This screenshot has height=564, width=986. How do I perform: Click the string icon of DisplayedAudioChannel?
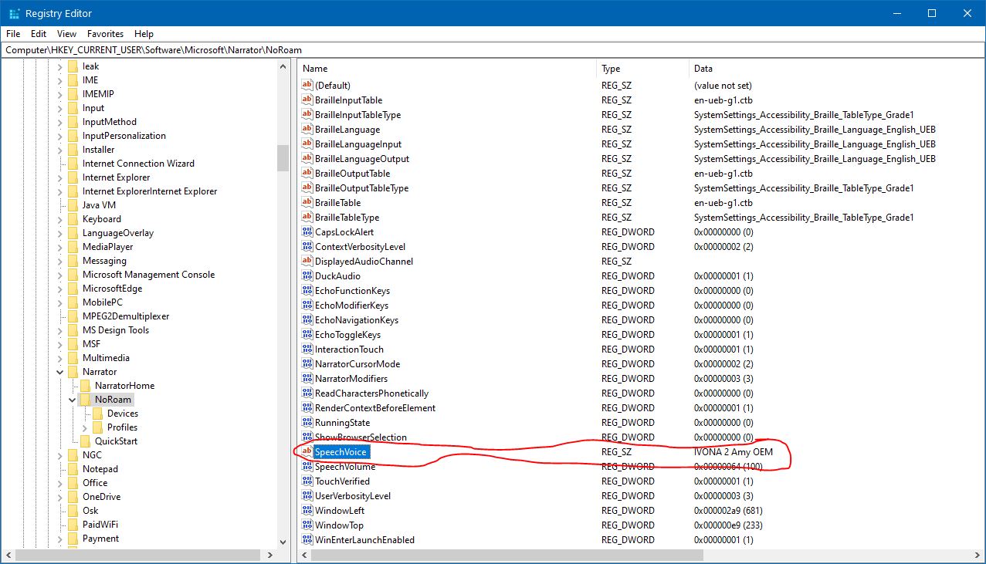tap(307, 262)
